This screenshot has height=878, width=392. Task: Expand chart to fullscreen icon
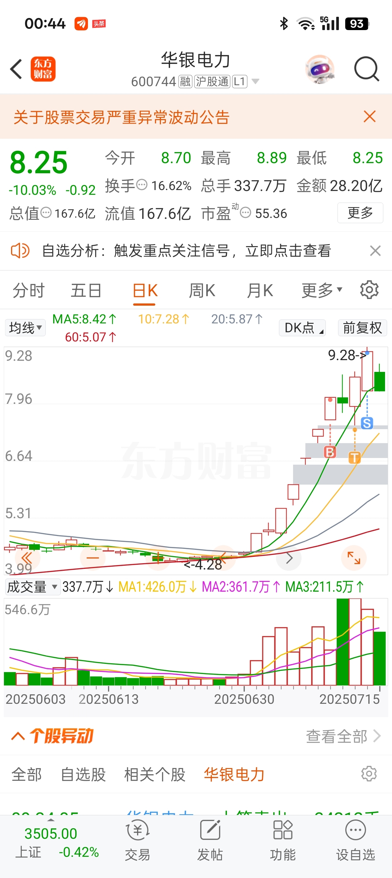tap(354, 558)
